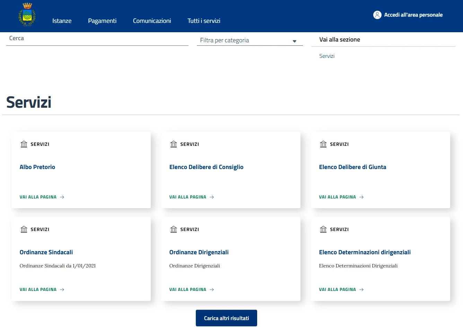Click the Vai alla sezione heading
Viewport: 463px width, 327px height.
click(340, 39)
